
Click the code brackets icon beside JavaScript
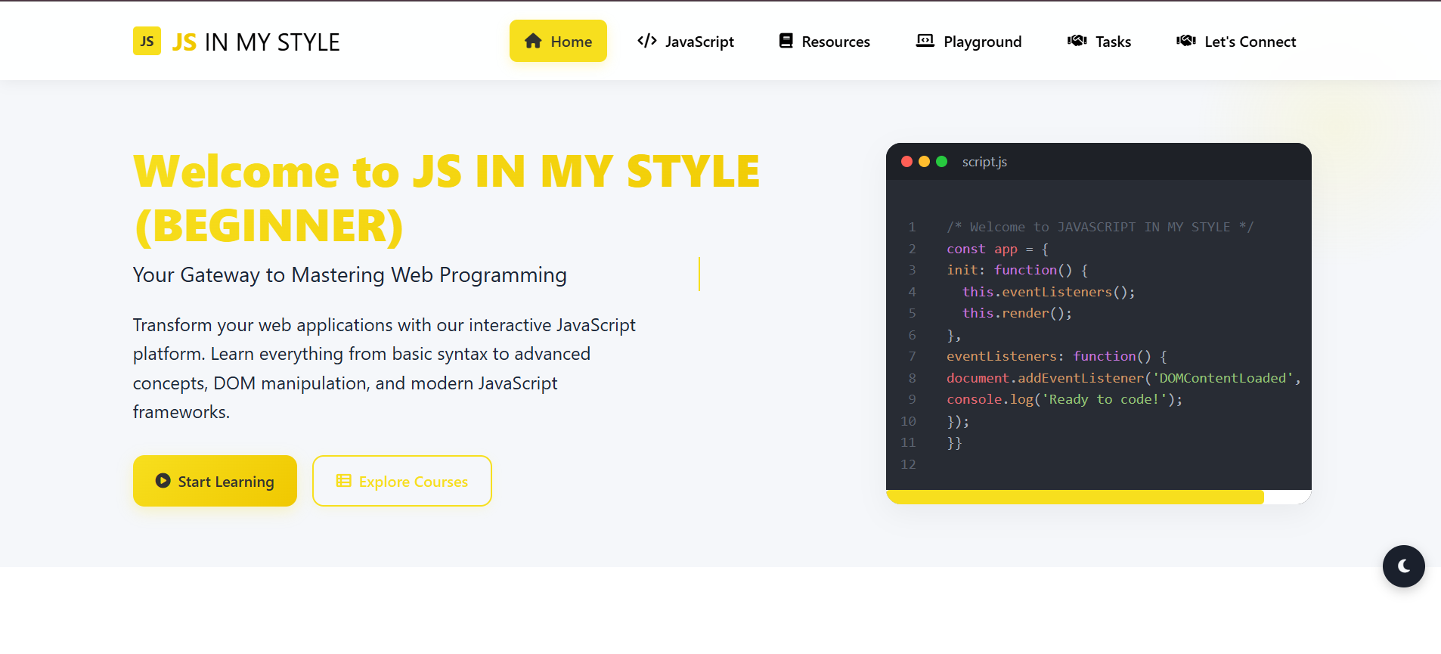(647, 41)
